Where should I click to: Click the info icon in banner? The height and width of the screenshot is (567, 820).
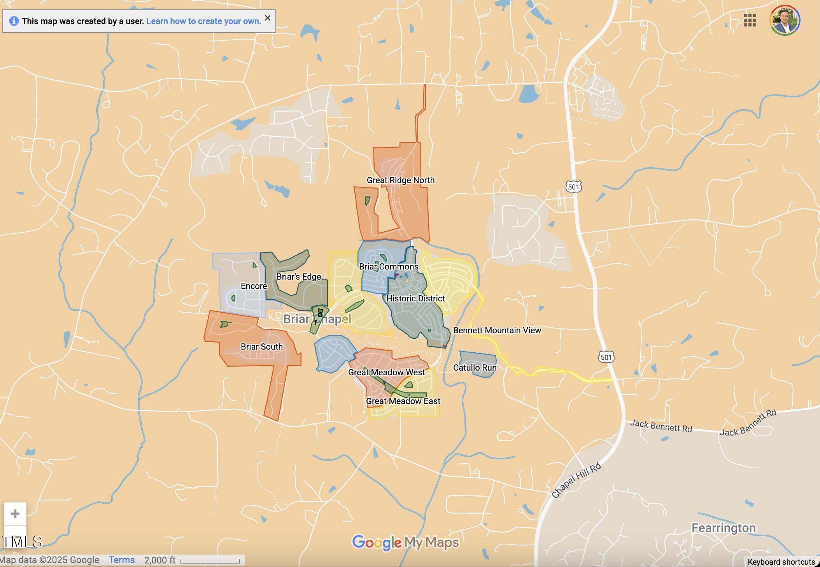[x=14, y=21]
